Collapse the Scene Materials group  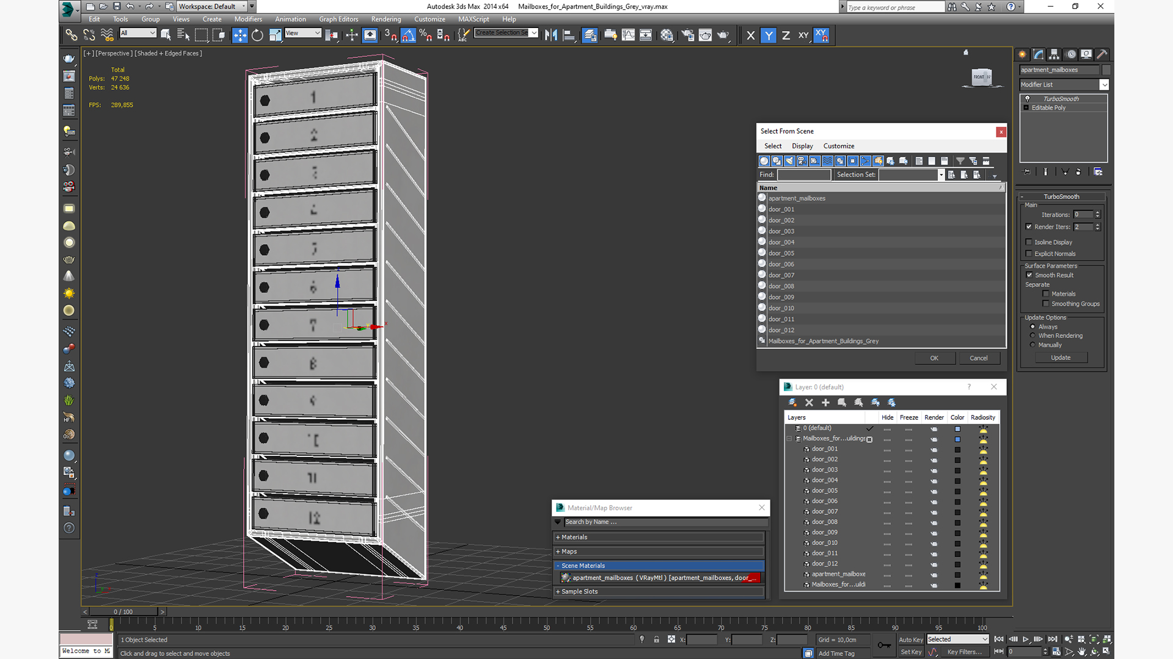click(659, 566)
